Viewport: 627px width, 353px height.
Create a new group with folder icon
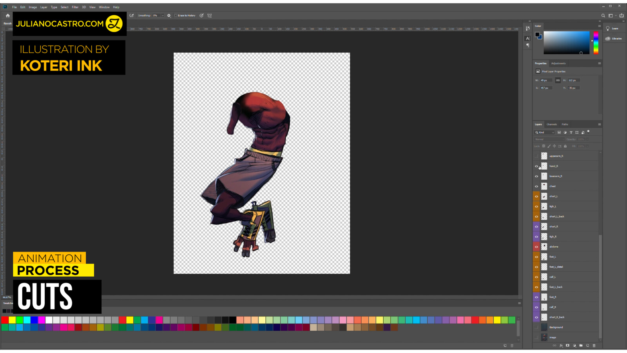pyautogui.click(x=581, y=346)
